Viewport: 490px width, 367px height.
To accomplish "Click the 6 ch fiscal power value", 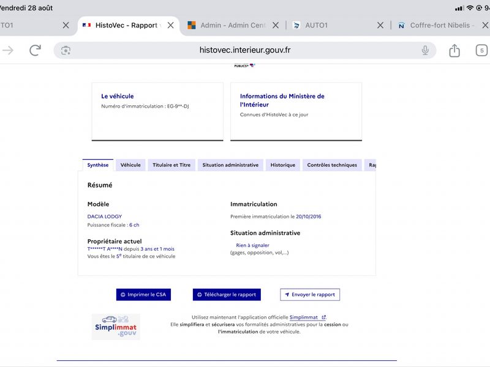I will pos(134,225).
